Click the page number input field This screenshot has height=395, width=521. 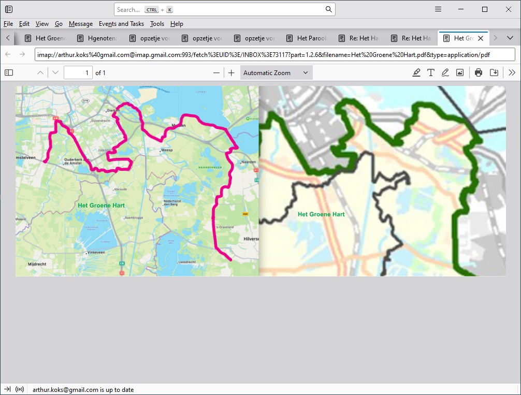point(78,73)
